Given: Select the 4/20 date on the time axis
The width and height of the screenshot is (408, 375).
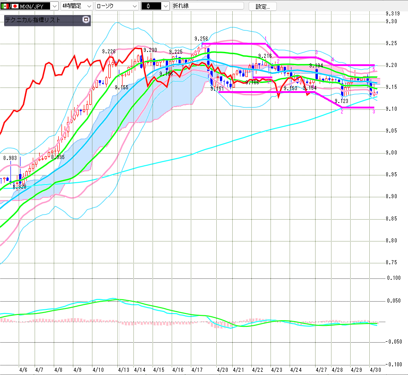Looking at the screenshot, I should coord(222,369).
